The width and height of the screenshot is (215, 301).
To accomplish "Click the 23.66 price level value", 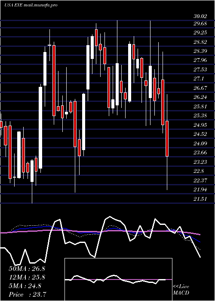I will pyautogui.click(x=200, y=152).
